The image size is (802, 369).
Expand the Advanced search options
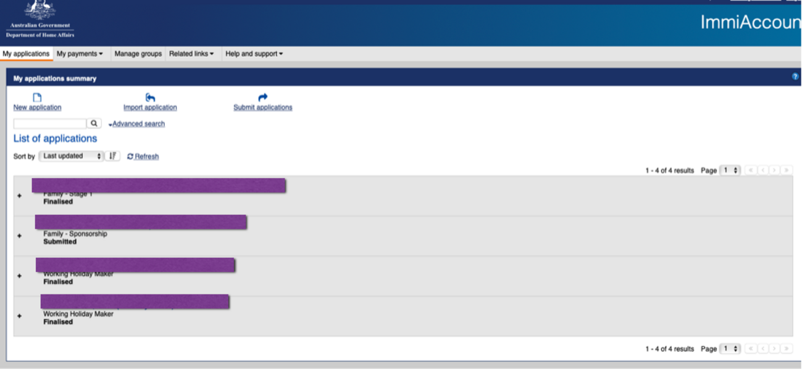pyautogui.click(x=137, y=124)
